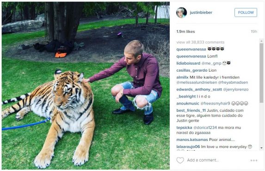Click the scrollbar up arrow
Image resolution: width=265 pixels, height=171 pixels.
click(x=261, y=41)
